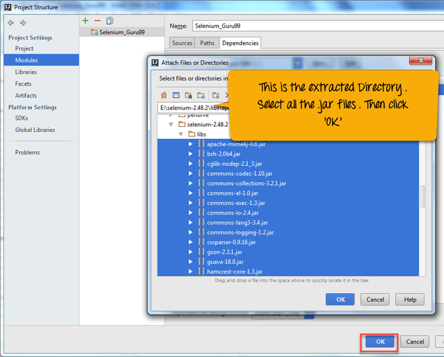
Task: Select Libraries in Project Settings
Action: pyautogui.click(x=26, y=72)
